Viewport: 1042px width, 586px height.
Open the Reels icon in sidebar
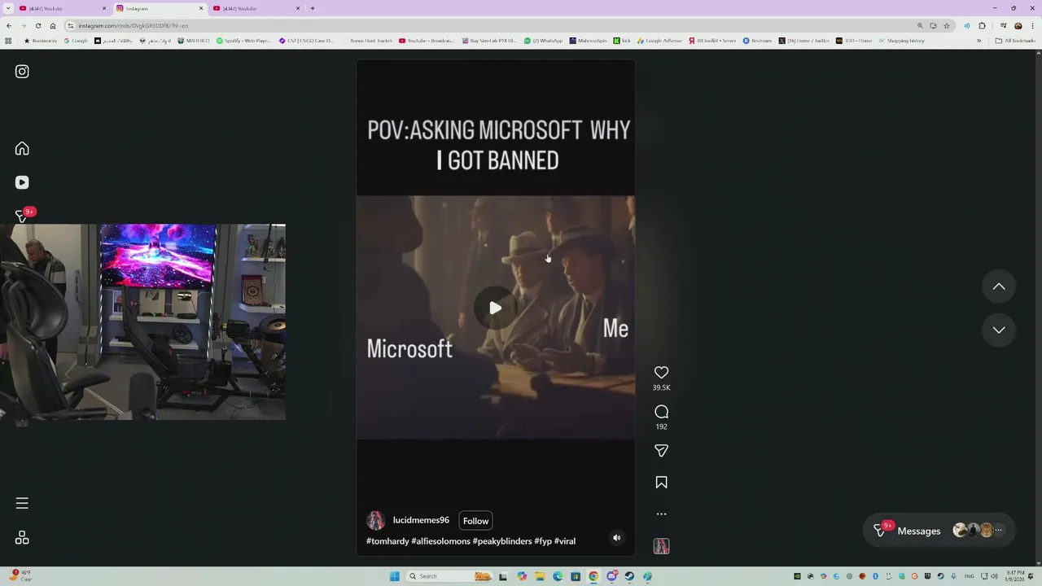click(22, 182)
